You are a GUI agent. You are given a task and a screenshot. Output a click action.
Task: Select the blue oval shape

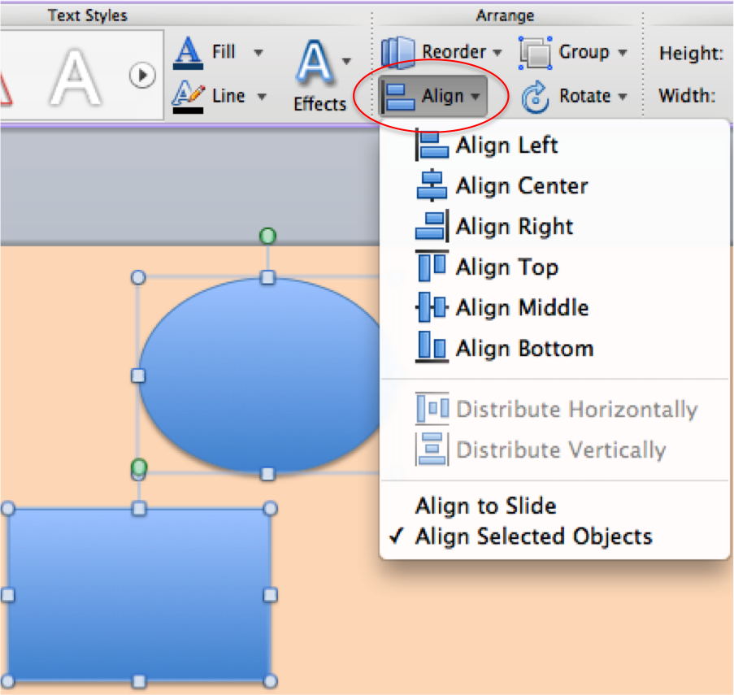tap(260, 374)
